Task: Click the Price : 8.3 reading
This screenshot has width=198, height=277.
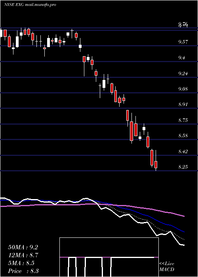Action: point(23,271)
